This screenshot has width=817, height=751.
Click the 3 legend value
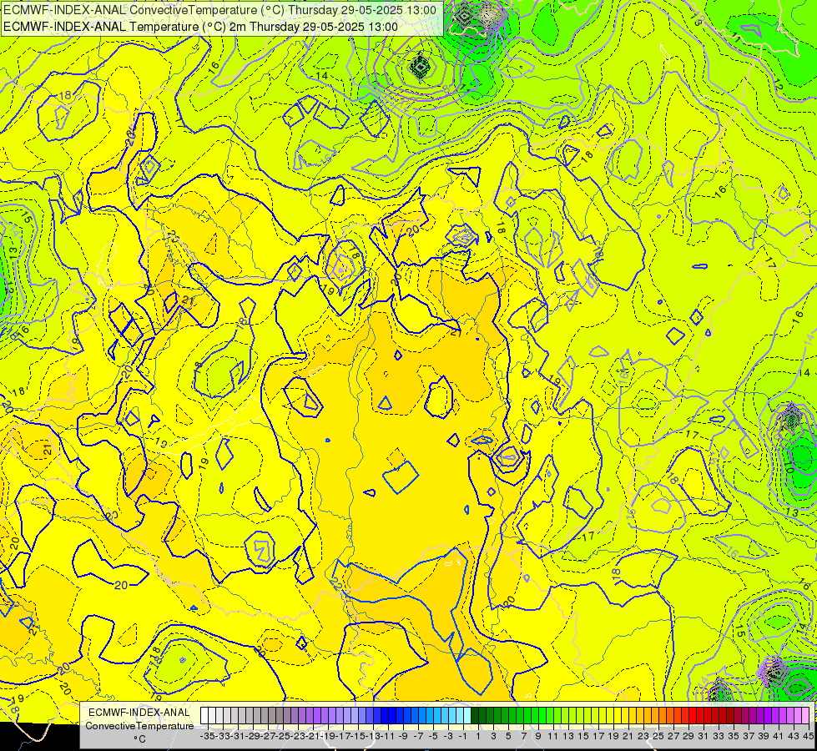click(493, 736)
